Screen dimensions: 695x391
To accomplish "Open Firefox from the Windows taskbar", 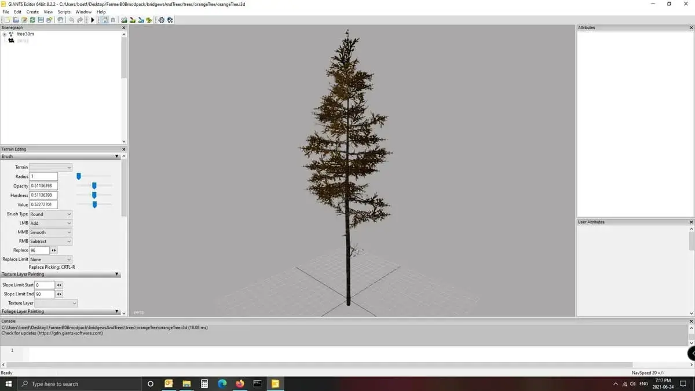I will click(240, 383).
